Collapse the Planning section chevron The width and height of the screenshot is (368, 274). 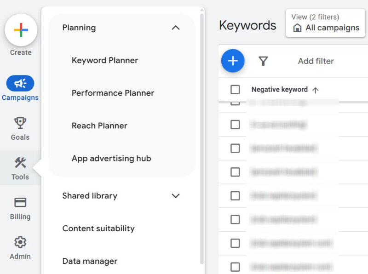[175, 28]
